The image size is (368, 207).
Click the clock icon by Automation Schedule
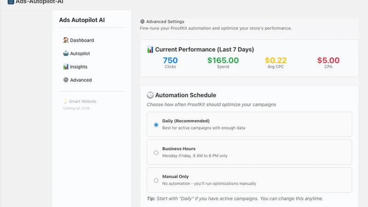point(150,95)
